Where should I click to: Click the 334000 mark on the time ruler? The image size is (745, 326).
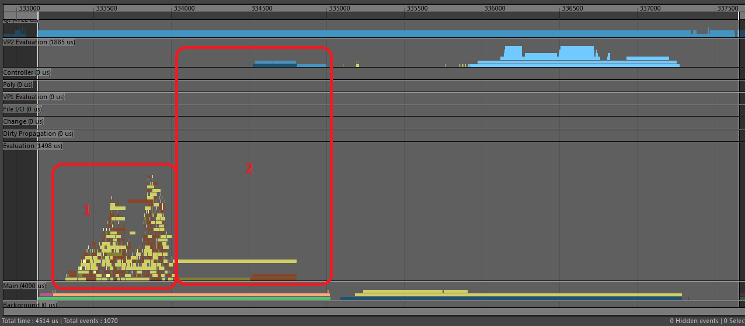[184, 9]
